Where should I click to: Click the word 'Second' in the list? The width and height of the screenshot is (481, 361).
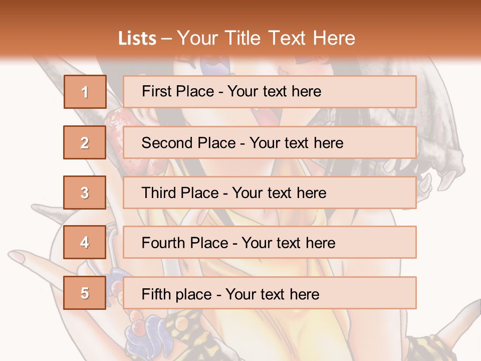click(x=167, y=143)
